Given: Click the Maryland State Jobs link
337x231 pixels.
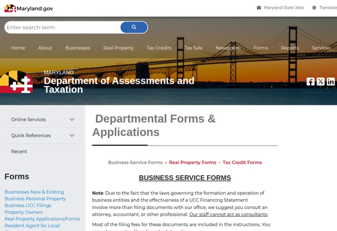Looking at the screenshot, I should (284, 8).
